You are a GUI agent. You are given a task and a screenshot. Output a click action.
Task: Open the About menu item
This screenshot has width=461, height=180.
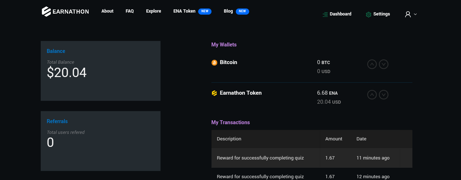107,11
